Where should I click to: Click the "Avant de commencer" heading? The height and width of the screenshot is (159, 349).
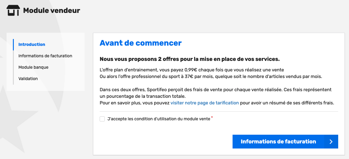pos(140,43)
